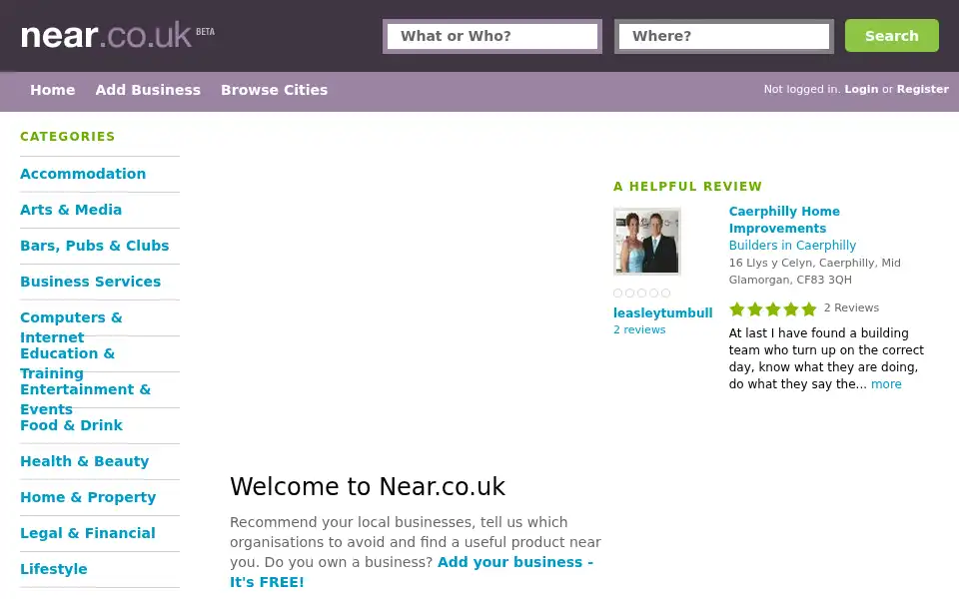The width and height of the screenshot is (959, 599).
Task: Open the Legal & Financial category
Action: point(88,533)
